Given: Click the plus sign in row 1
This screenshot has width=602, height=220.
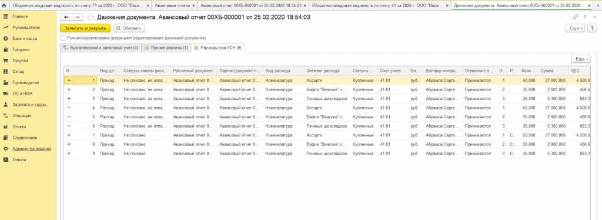Looking at the screenshot, I should [x=69, y=81].
